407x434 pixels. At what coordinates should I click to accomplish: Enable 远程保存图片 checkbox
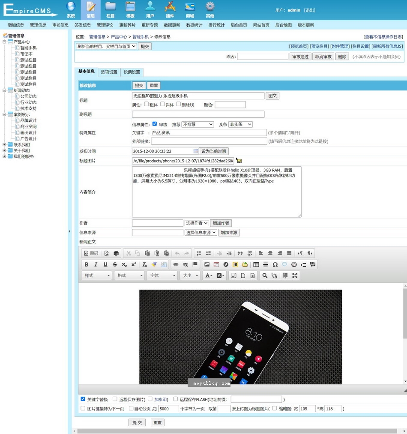(115, 399)
